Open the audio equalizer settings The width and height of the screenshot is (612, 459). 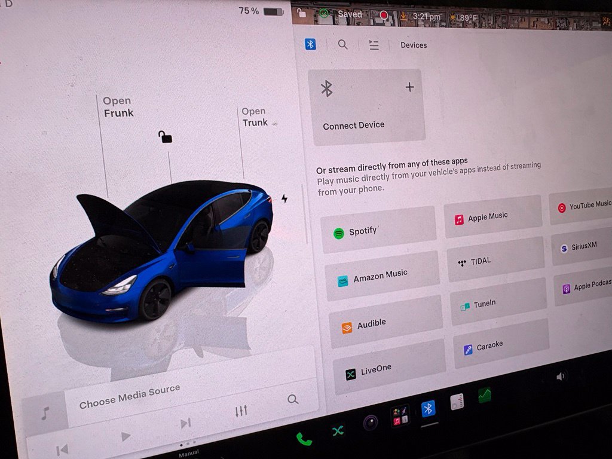[x=241, y=411]
